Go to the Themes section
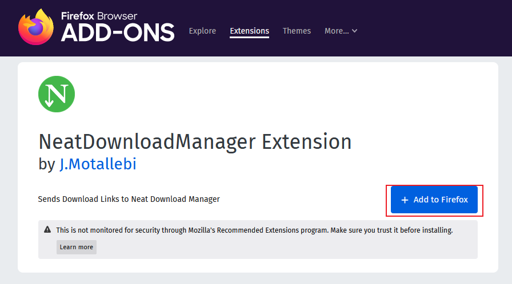512x284 pixels. [x=297, y=31]
